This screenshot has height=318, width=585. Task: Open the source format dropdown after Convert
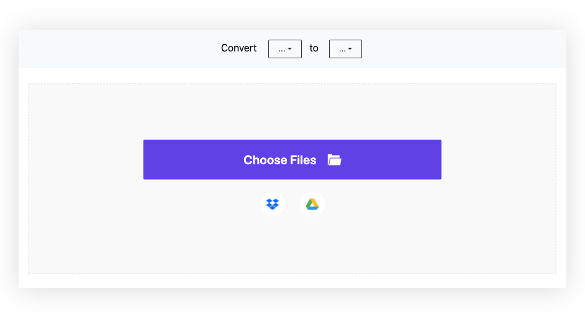[285, 49]
